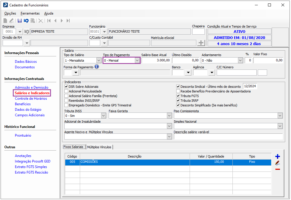Open the Ferramentas menu
This screenshot has width=291, height=200.
(x=30, y=13)
